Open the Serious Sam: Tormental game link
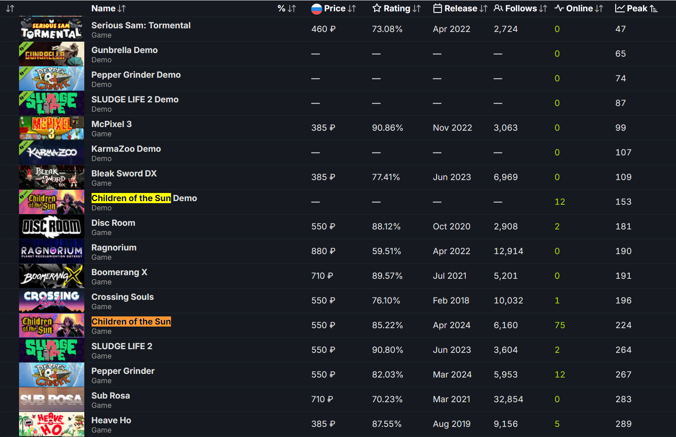 (x=141, y=25)
